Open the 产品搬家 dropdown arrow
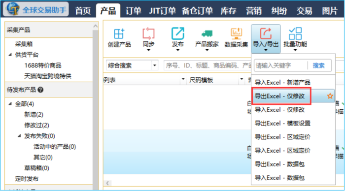This screenshot has width=345, height=191. pyautogui.click(x=207, y=50)
